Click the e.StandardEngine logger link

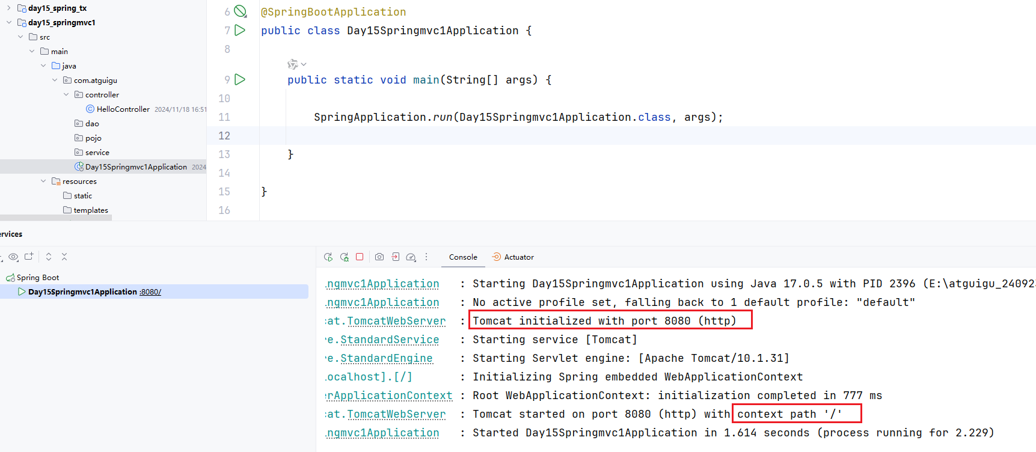pos(379,358)
